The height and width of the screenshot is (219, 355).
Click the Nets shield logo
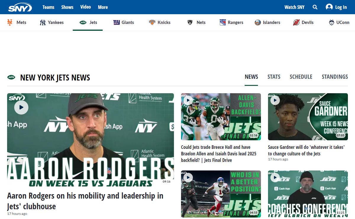tap(190, 22)
